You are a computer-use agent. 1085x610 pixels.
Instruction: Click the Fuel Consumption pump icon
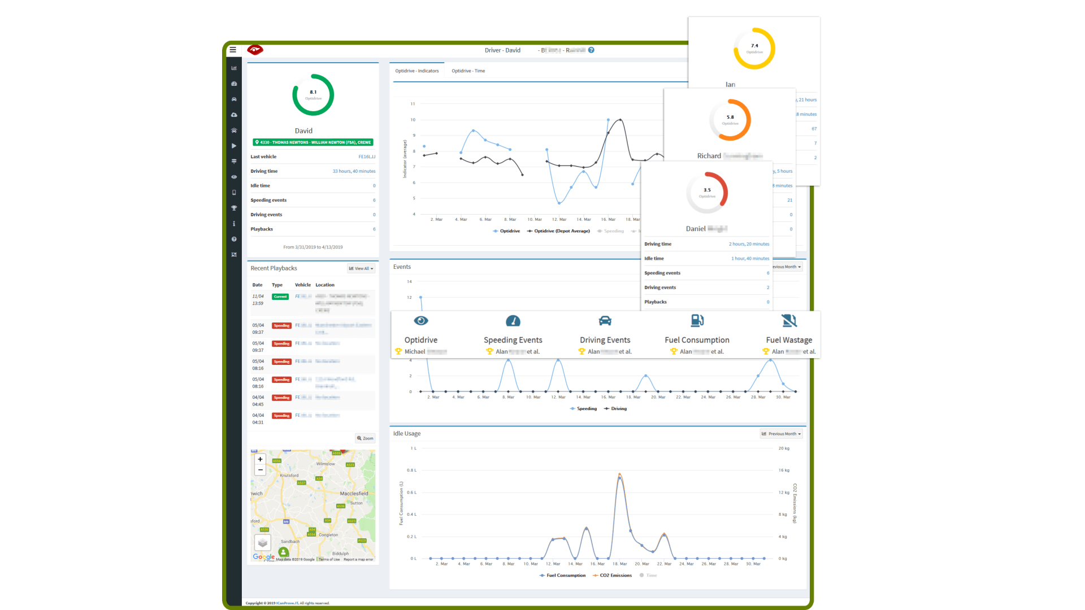pos(697,321)
